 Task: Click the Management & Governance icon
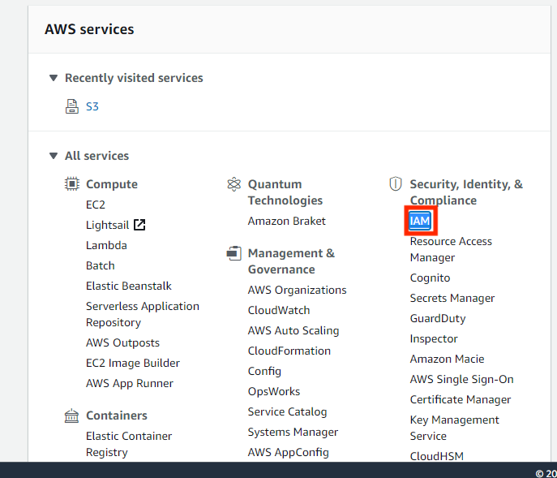tap(234, 253)
